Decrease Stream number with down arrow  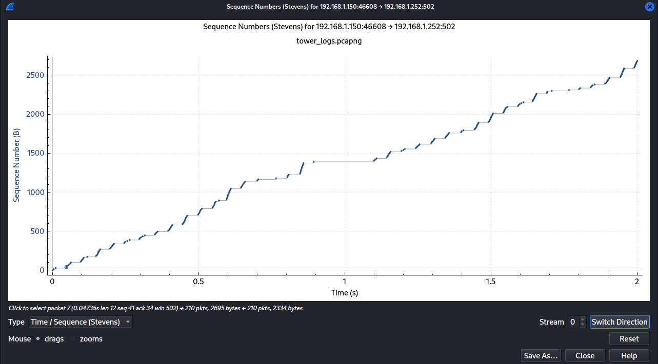click(x=582, y=325)
